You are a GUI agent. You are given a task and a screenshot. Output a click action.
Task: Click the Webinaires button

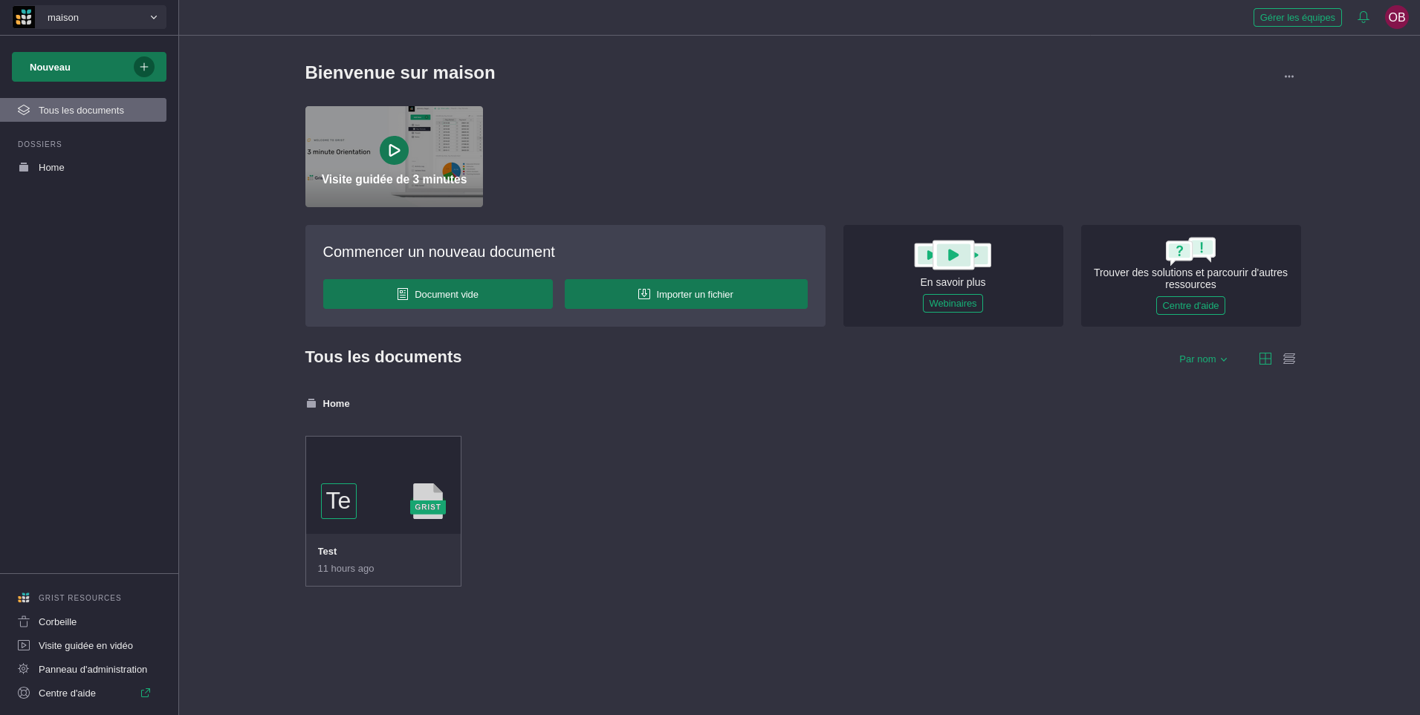953,303
